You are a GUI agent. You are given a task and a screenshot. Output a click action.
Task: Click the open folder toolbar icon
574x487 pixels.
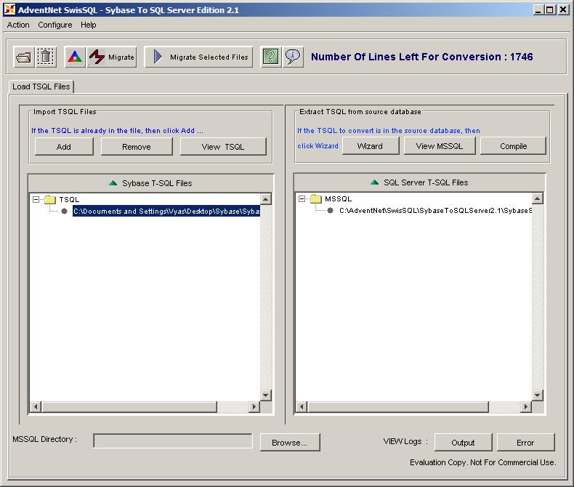click(24, 57)
